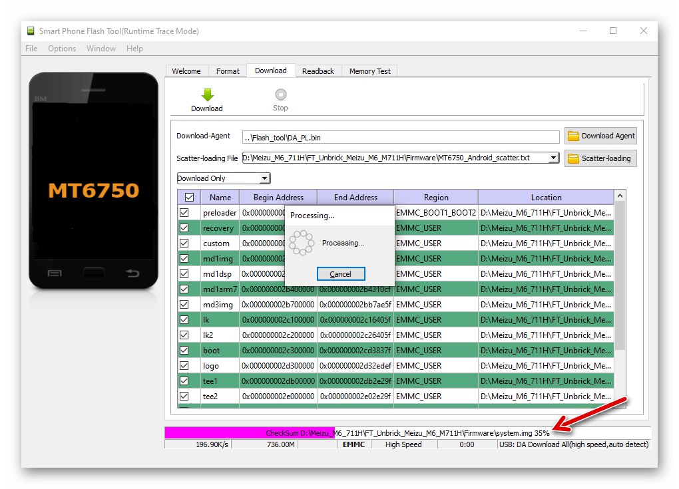Open the File menu
Image resolution: width=679 pixels, height=489 pixels.
pos(31,49)
